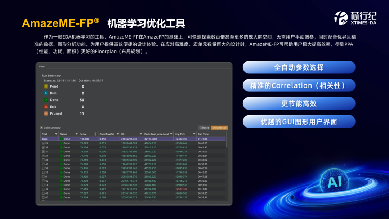Viewport: 389px width, 219px height.
Task: Check the trial 33 checkbox
Action: pos(43,173)
